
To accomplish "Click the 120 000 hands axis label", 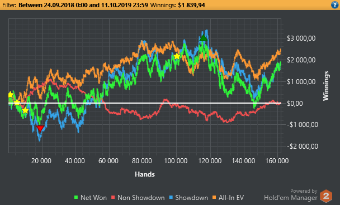I will [210, 161].
